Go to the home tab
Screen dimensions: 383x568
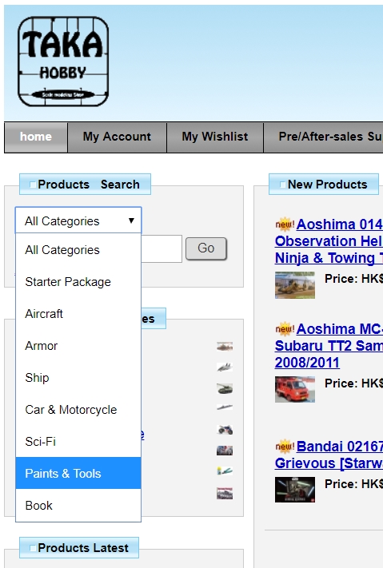click(36, 137)
